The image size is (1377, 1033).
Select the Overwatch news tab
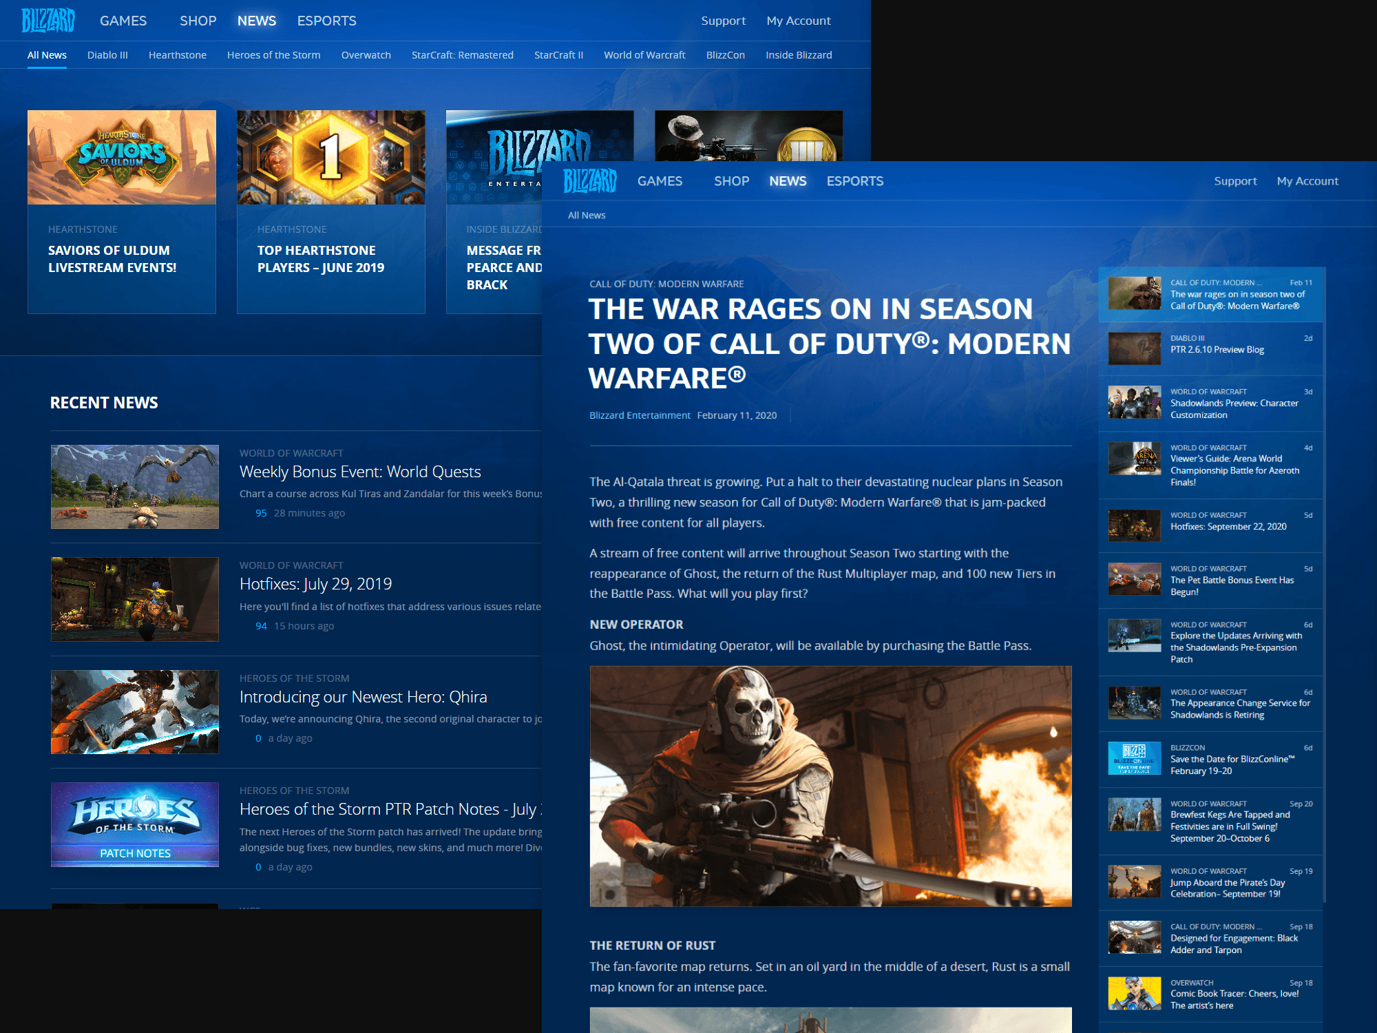point(366,55)
